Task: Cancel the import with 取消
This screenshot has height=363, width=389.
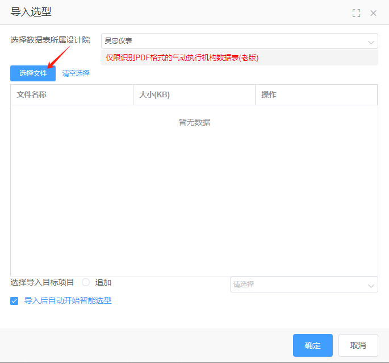Action: tap(358, 345)
